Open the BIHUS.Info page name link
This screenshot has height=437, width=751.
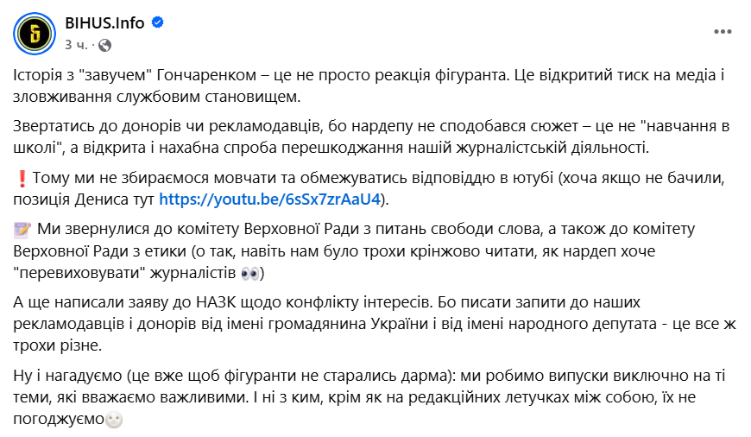(104, 23)
